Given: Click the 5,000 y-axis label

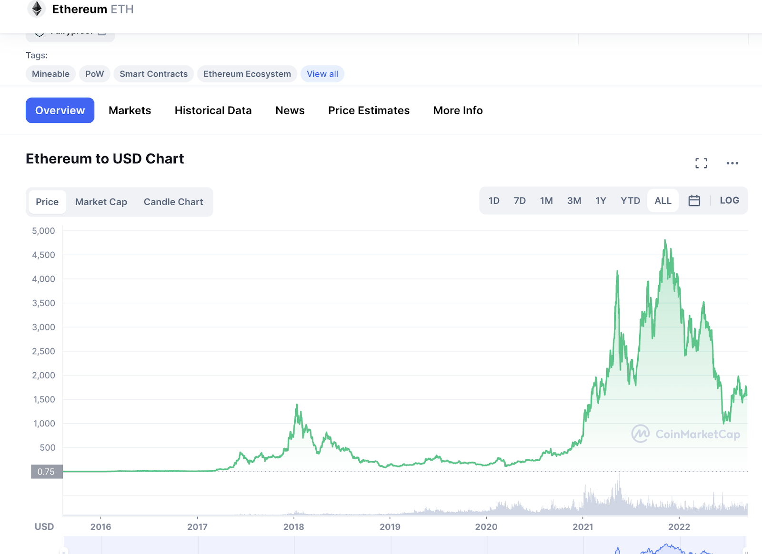Looking at the screenshot, I should (43, 231).
